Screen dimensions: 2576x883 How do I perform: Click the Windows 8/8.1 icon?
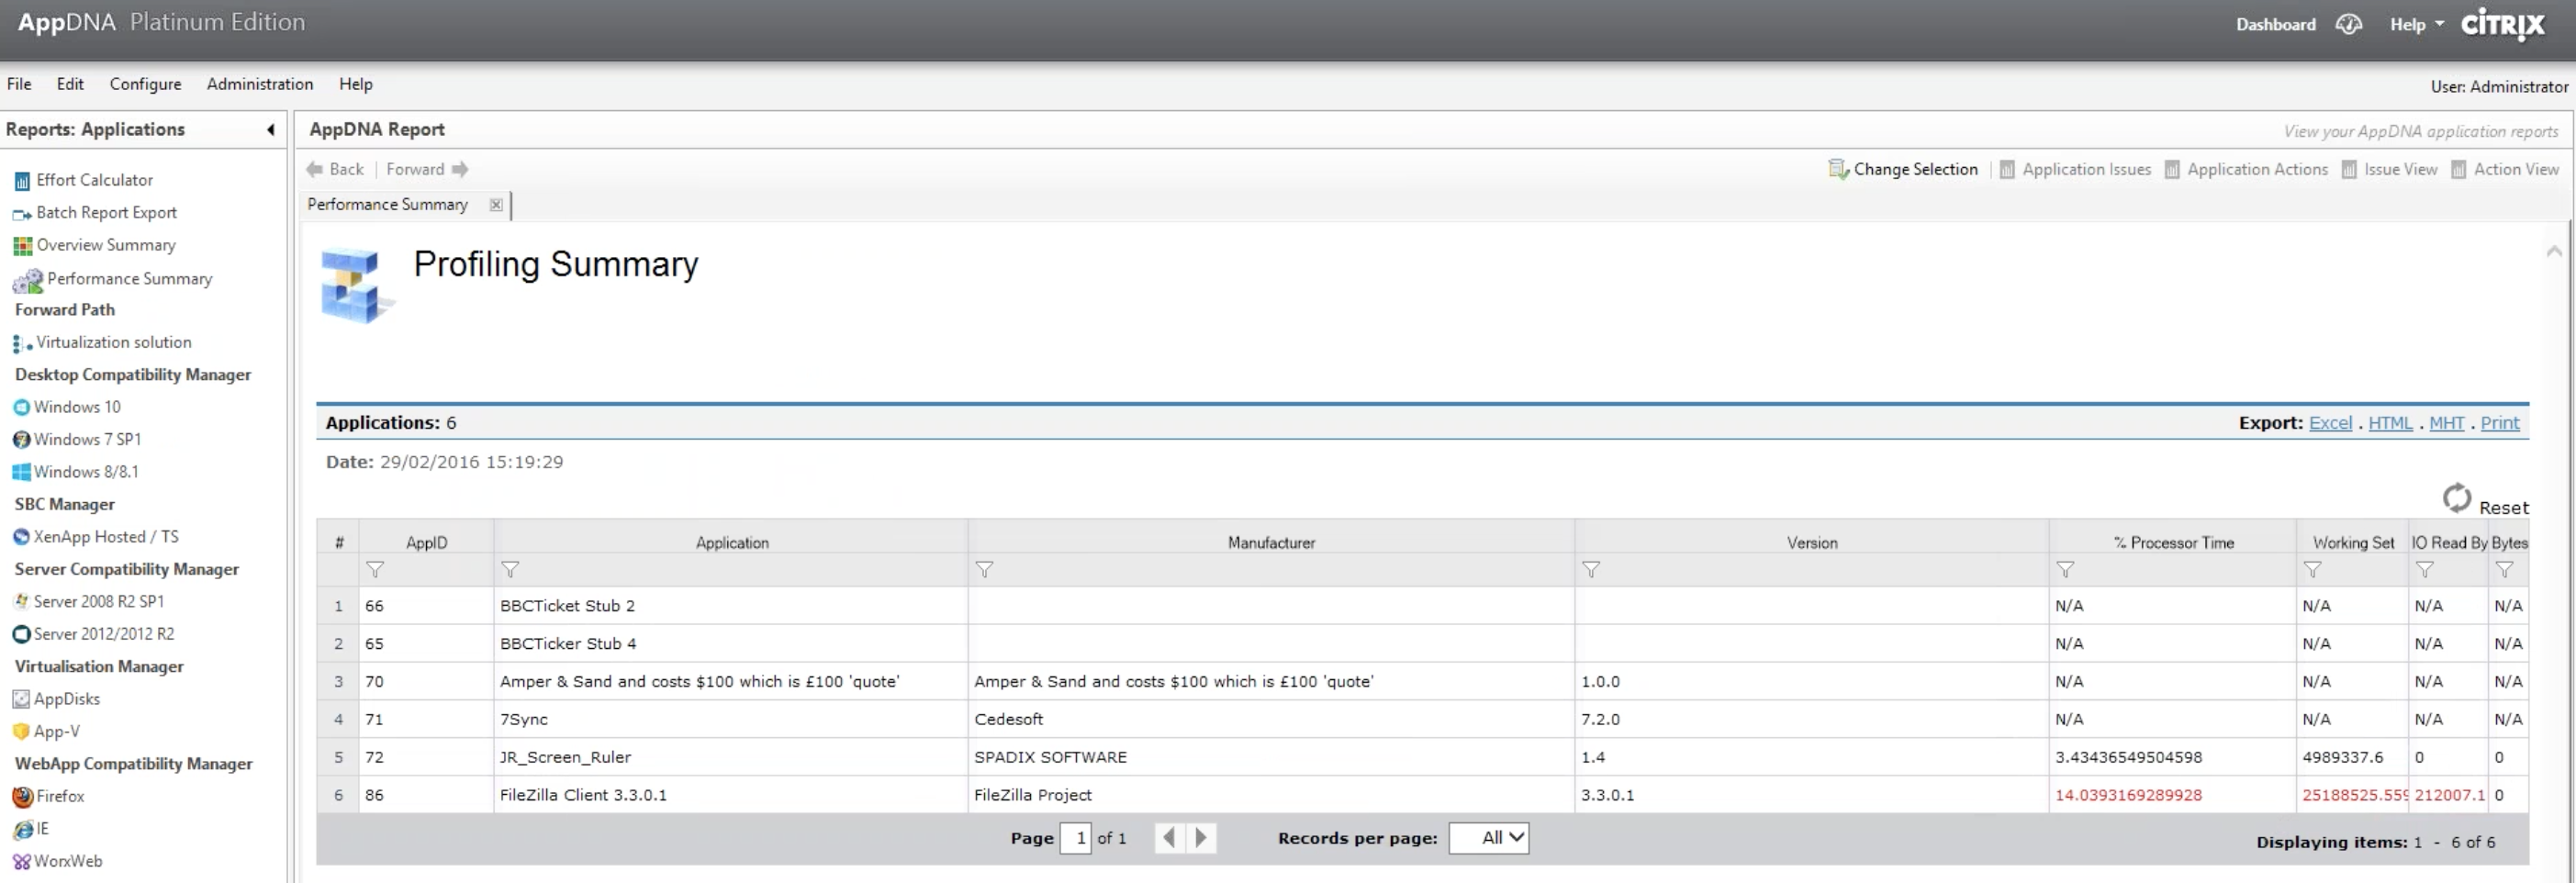point(21,472)
